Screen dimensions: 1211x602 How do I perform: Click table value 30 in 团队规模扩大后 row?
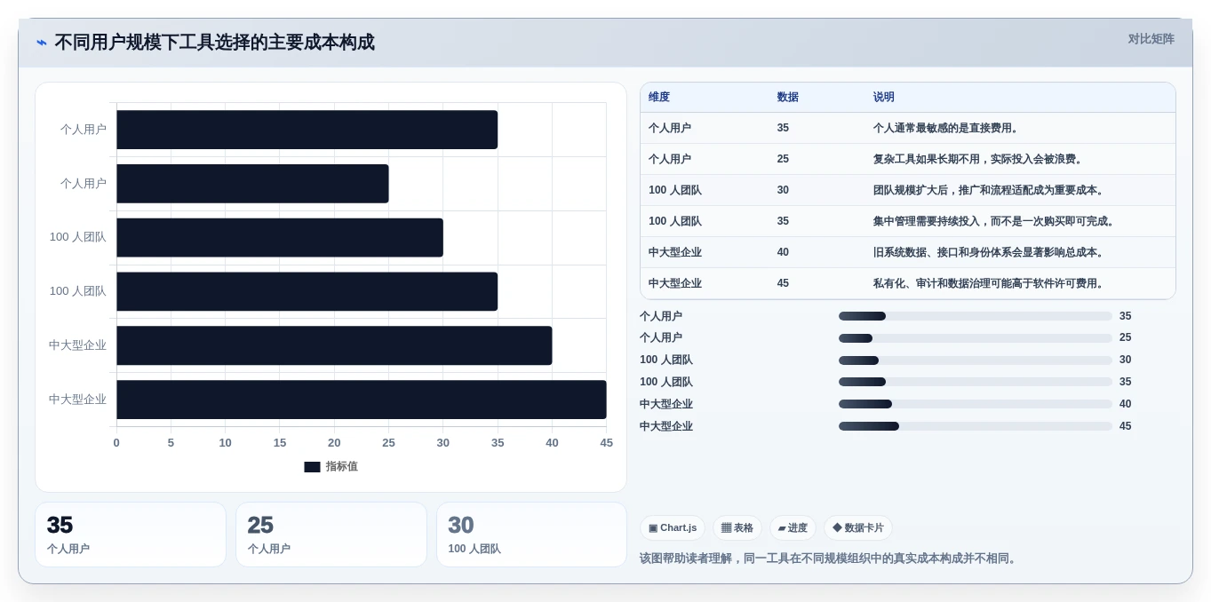(x=783, y=190)
